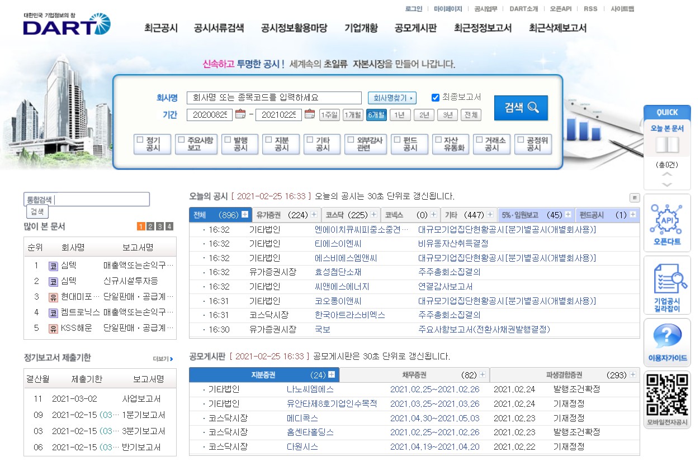Open 나노씨엠에스 in 공모게시판
Screen dimensions: 700x467
tap(310, 389)
